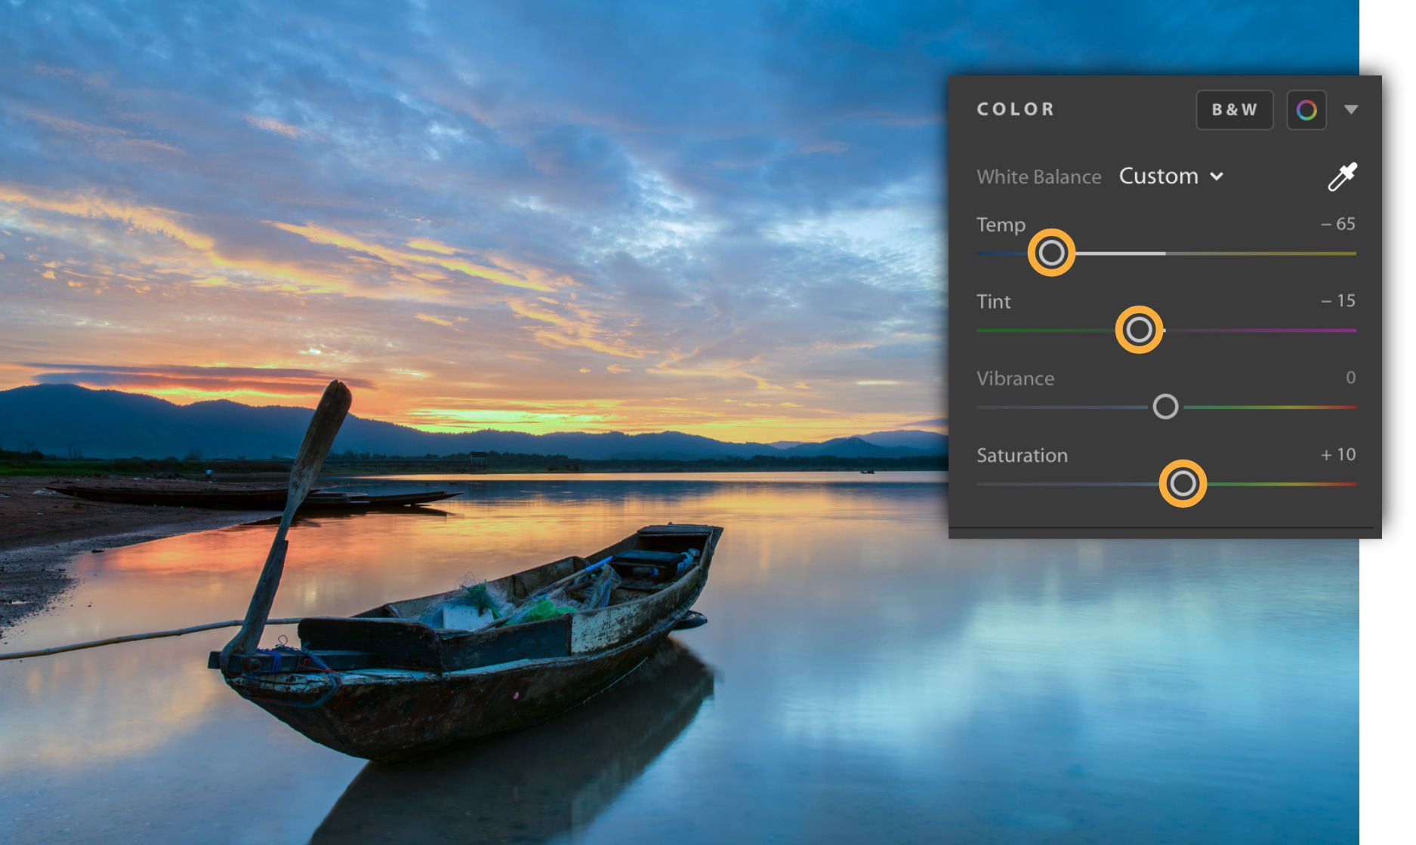Viewport: 1416px width, 845px height.
Task: Click the Saturation value showing +10
Action: click(x=1338, y=454)
